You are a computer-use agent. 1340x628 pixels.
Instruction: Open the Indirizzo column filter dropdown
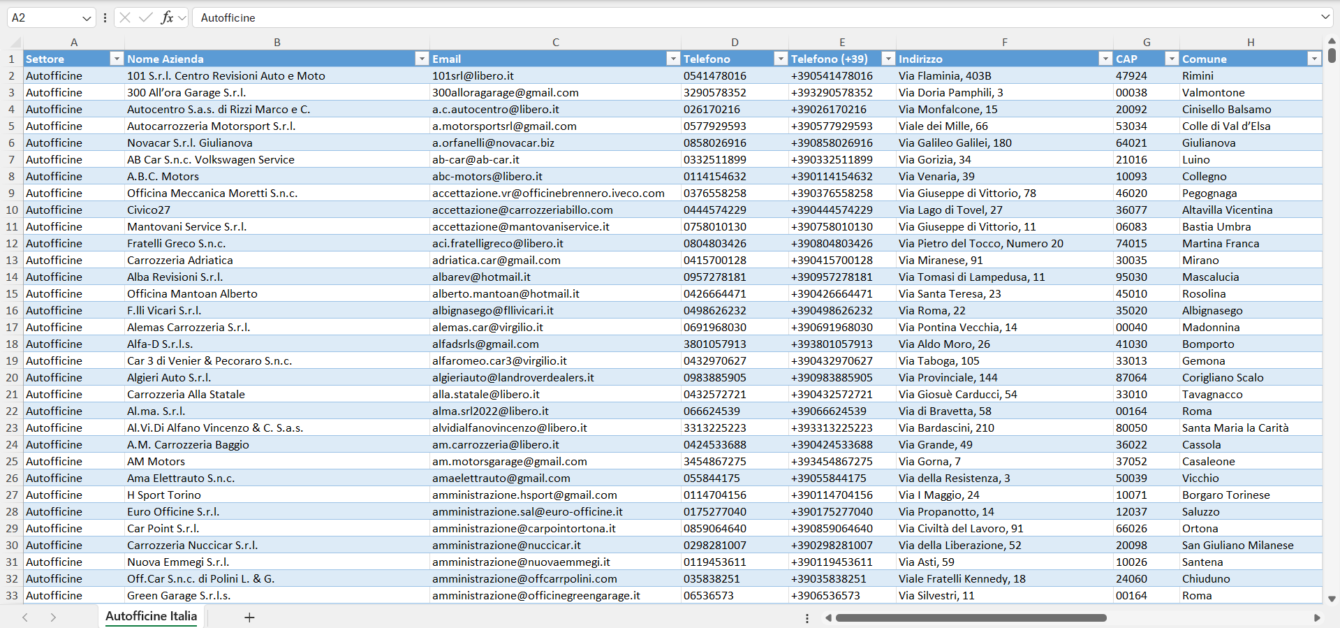pyautogui.click(x=1105, y=59)
